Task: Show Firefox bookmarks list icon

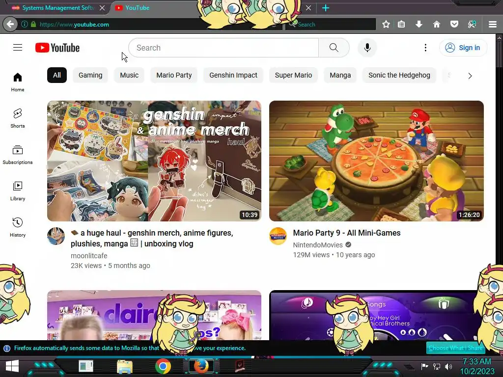Action: coord(401,24)
